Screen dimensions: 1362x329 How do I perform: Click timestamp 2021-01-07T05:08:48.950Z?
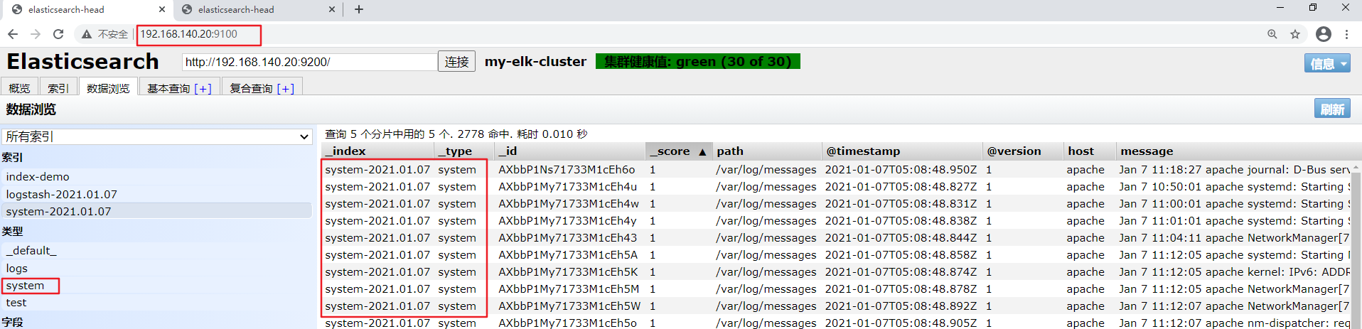click(901, 169)
